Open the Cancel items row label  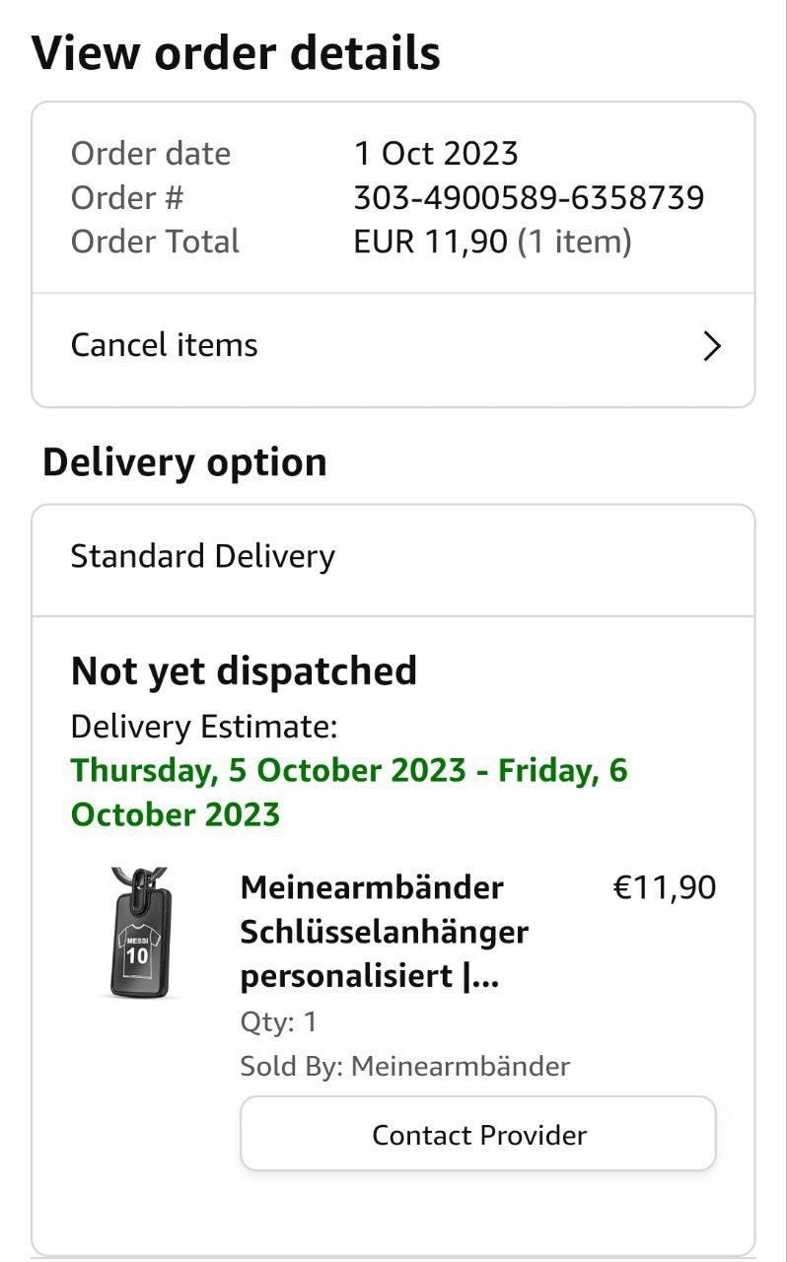click(165, 345)
